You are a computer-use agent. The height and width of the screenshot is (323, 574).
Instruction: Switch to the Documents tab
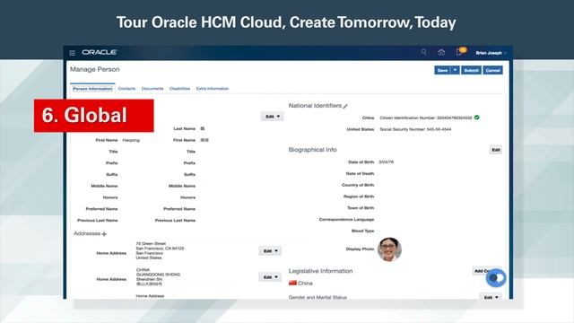[x=152, y=89]
